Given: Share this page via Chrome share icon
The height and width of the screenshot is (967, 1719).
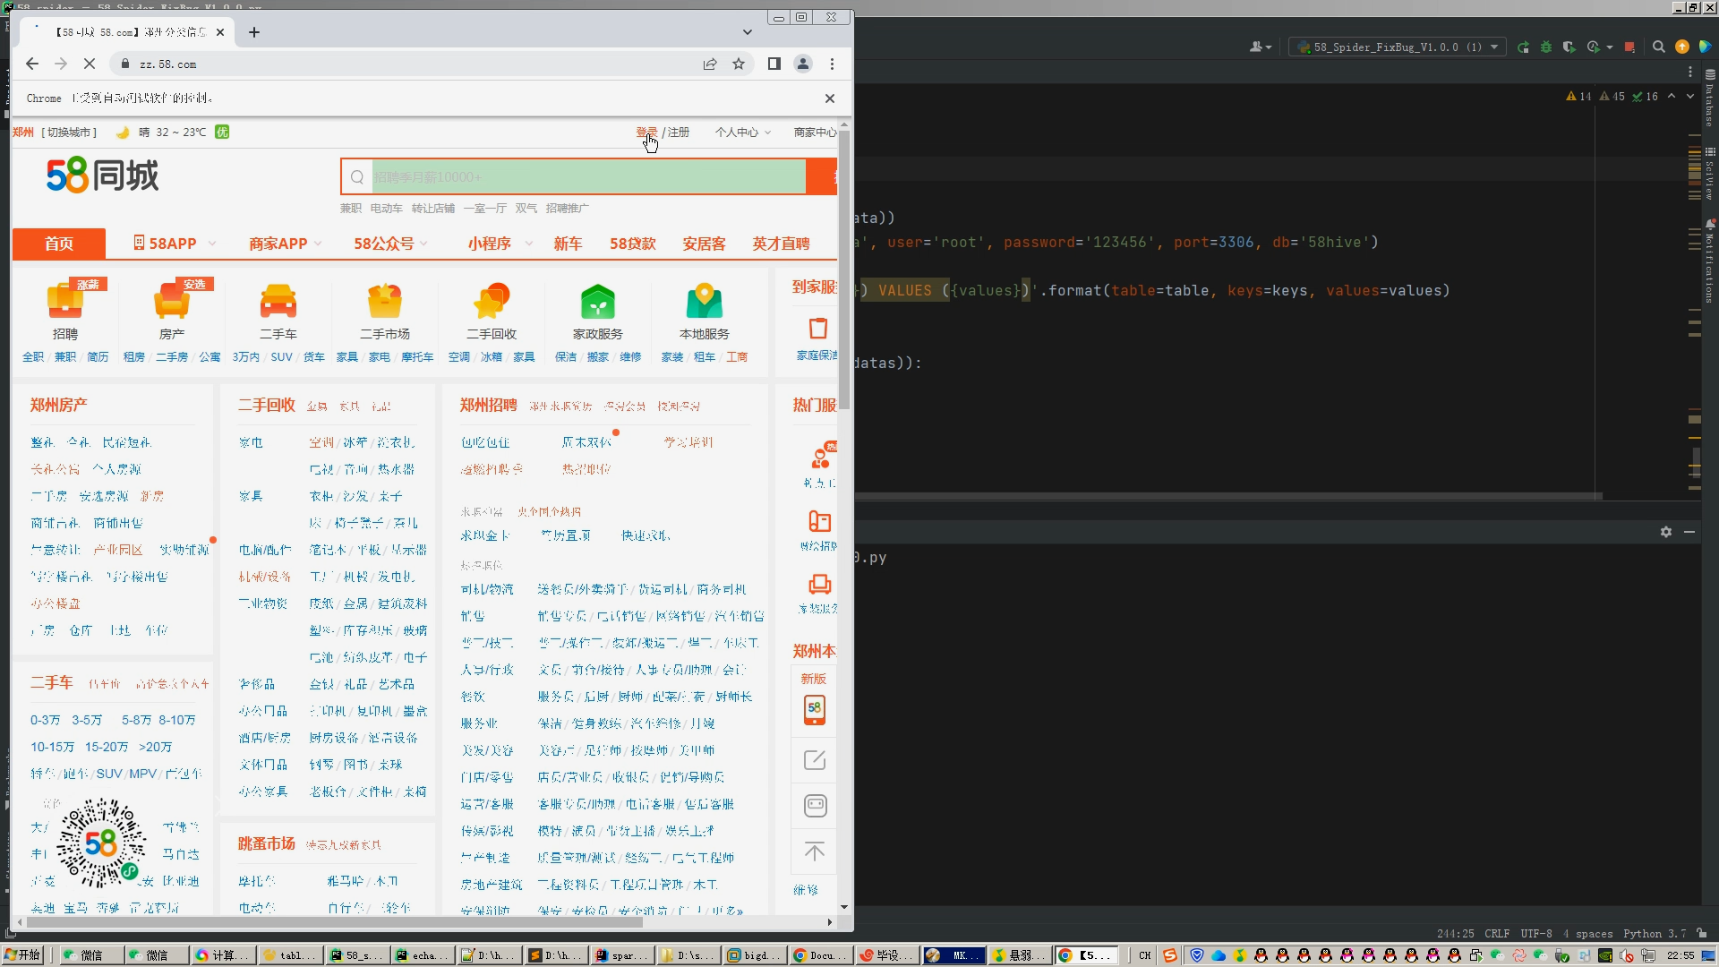Looking at the screenshot, I should coord(710,64).
